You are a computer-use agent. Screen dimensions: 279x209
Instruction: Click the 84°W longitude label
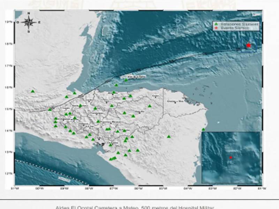(x=188, y=189)
